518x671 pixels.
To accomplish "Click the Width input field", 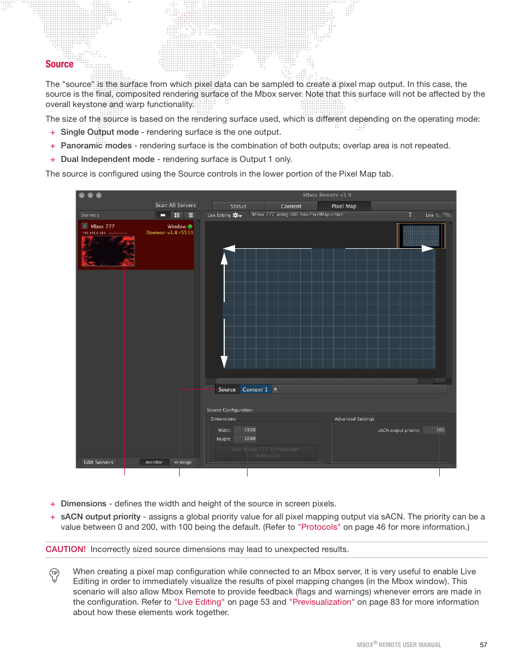I will pos(245,430).
